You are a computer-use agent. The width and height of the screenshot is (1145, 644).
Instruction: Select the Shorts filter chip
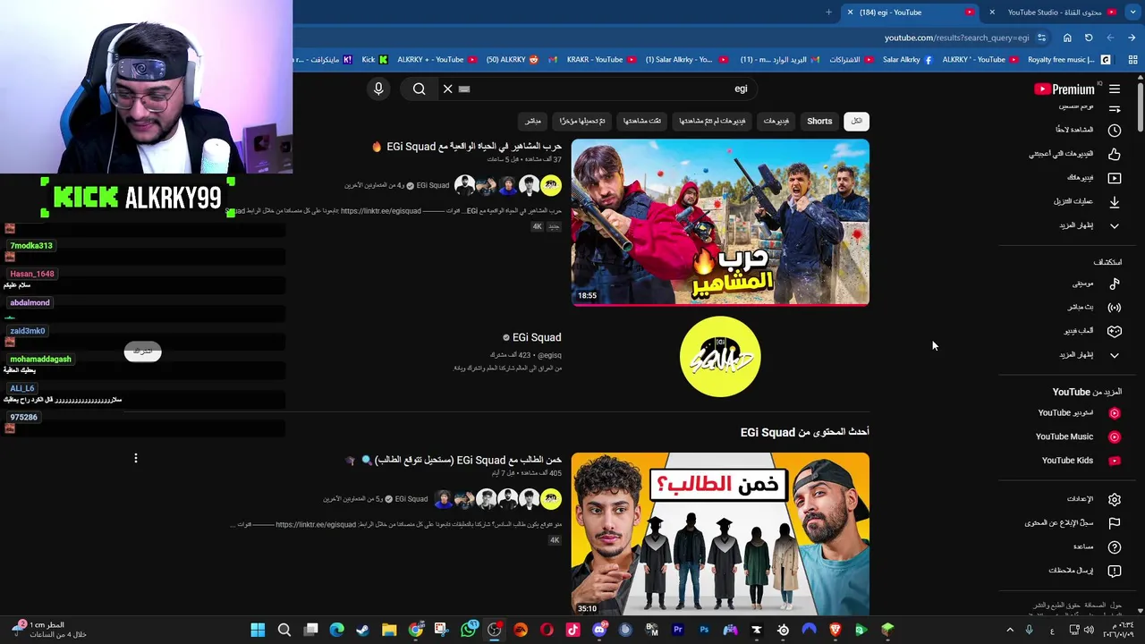pyautogui.click(x=819, y=121)
